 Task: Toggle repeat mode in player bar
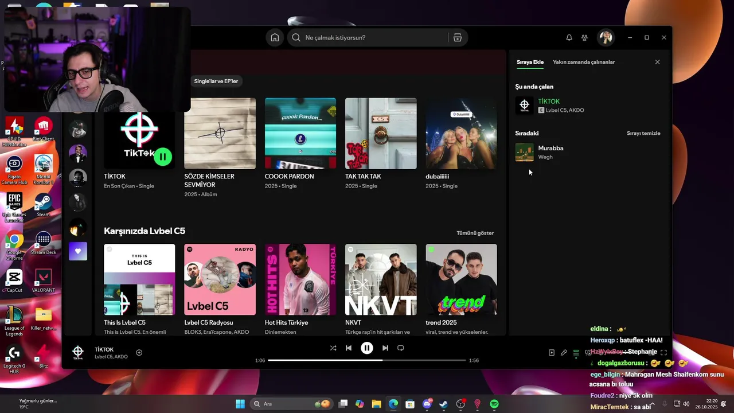click(x=401, y=348)
